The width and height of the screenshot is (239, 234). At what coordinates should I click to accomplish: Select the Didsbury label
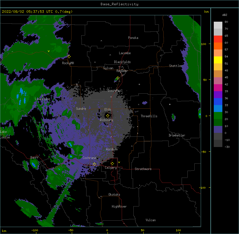coord(106,120)
